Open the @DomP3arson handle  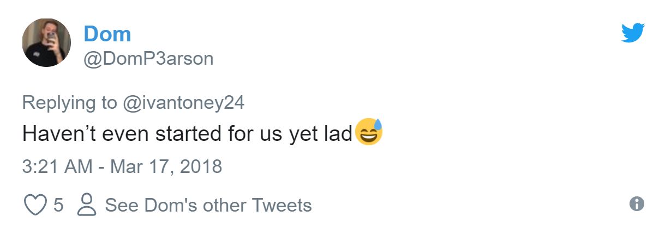(148, 58)
